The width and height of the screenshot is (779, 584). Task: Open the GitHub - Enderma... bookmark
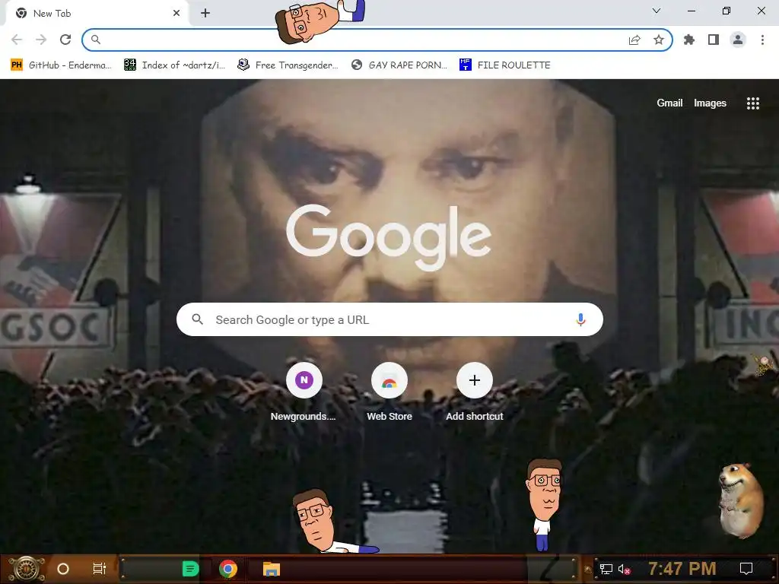point(61,65)
